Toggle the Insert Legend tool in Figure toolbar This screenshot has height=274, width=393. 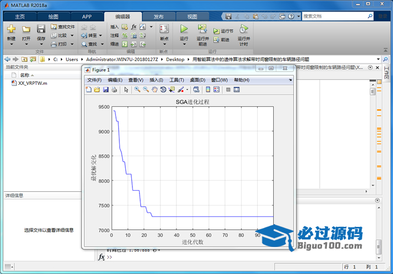pos(216,89)
